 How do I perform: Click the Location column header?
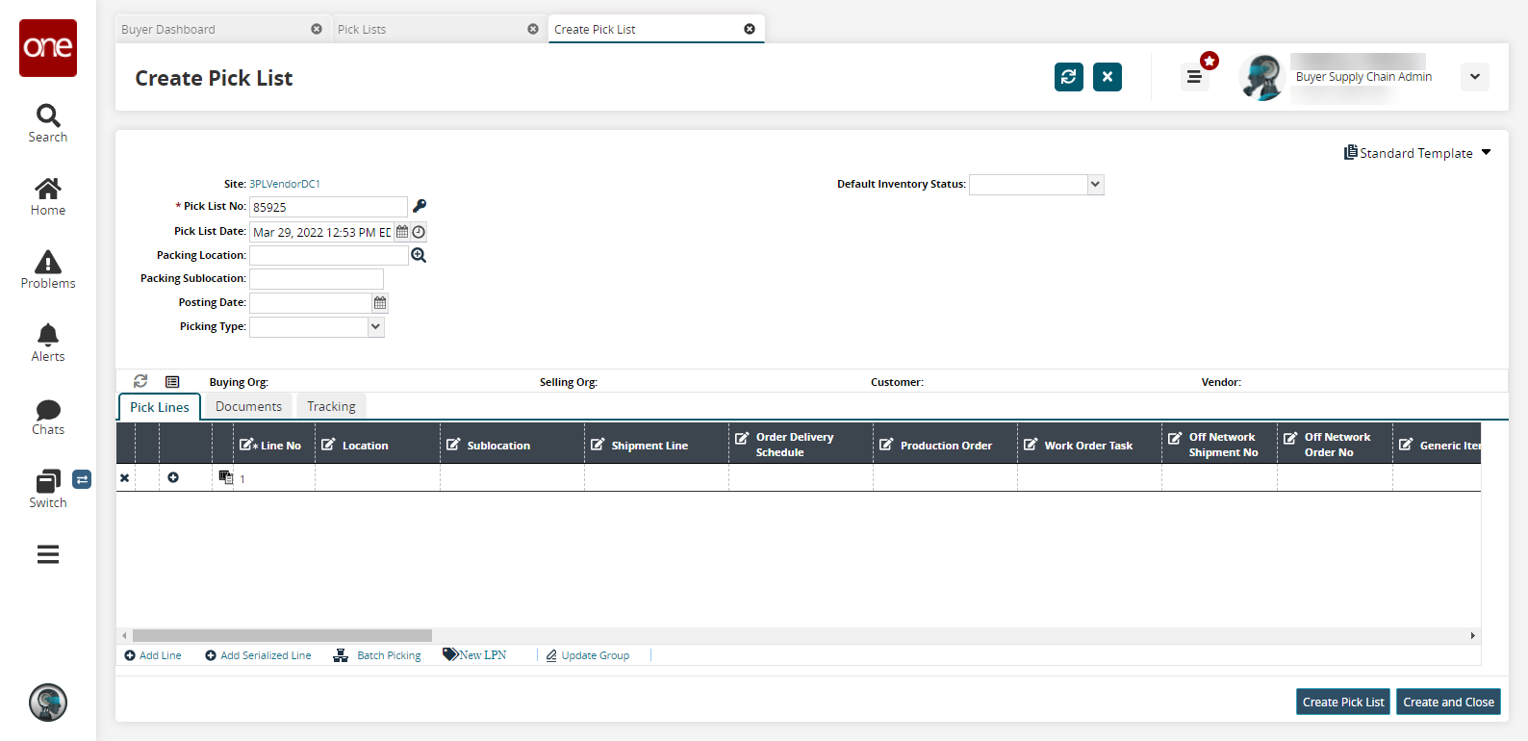click(377, 445)
